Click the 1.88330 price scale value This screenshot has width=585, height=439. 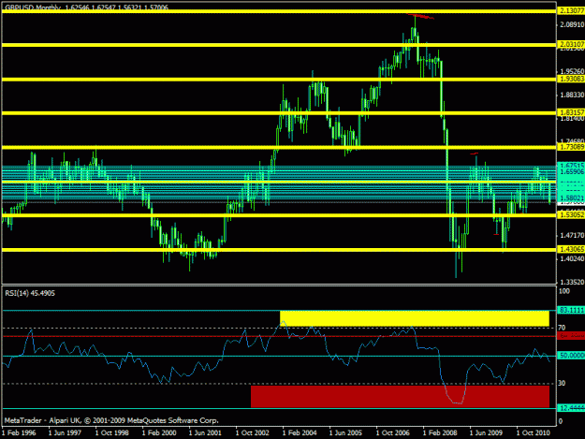[x=572, y=95]
